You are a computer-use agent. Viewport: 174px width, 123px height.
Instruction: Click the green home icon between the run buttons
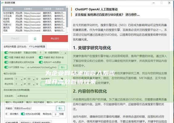click(x=35, y=38)
